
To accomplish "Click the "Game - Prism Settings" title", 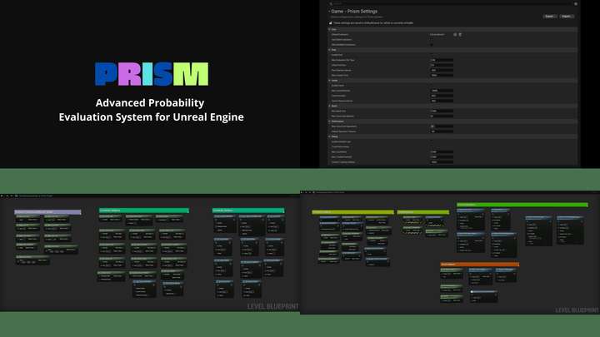I will pos(354,12).
